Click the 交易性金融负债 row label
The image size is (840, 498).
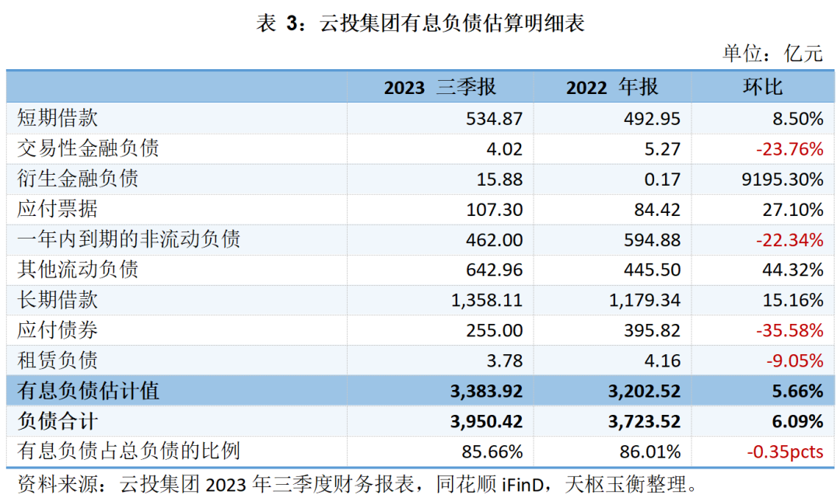click(89, 148)
